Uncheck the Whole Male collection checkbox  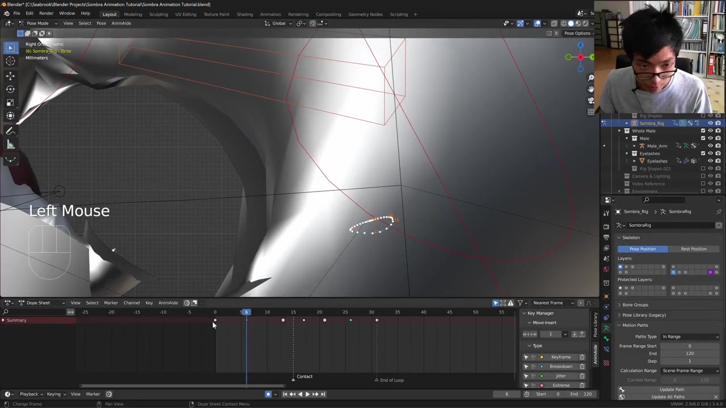703,131
